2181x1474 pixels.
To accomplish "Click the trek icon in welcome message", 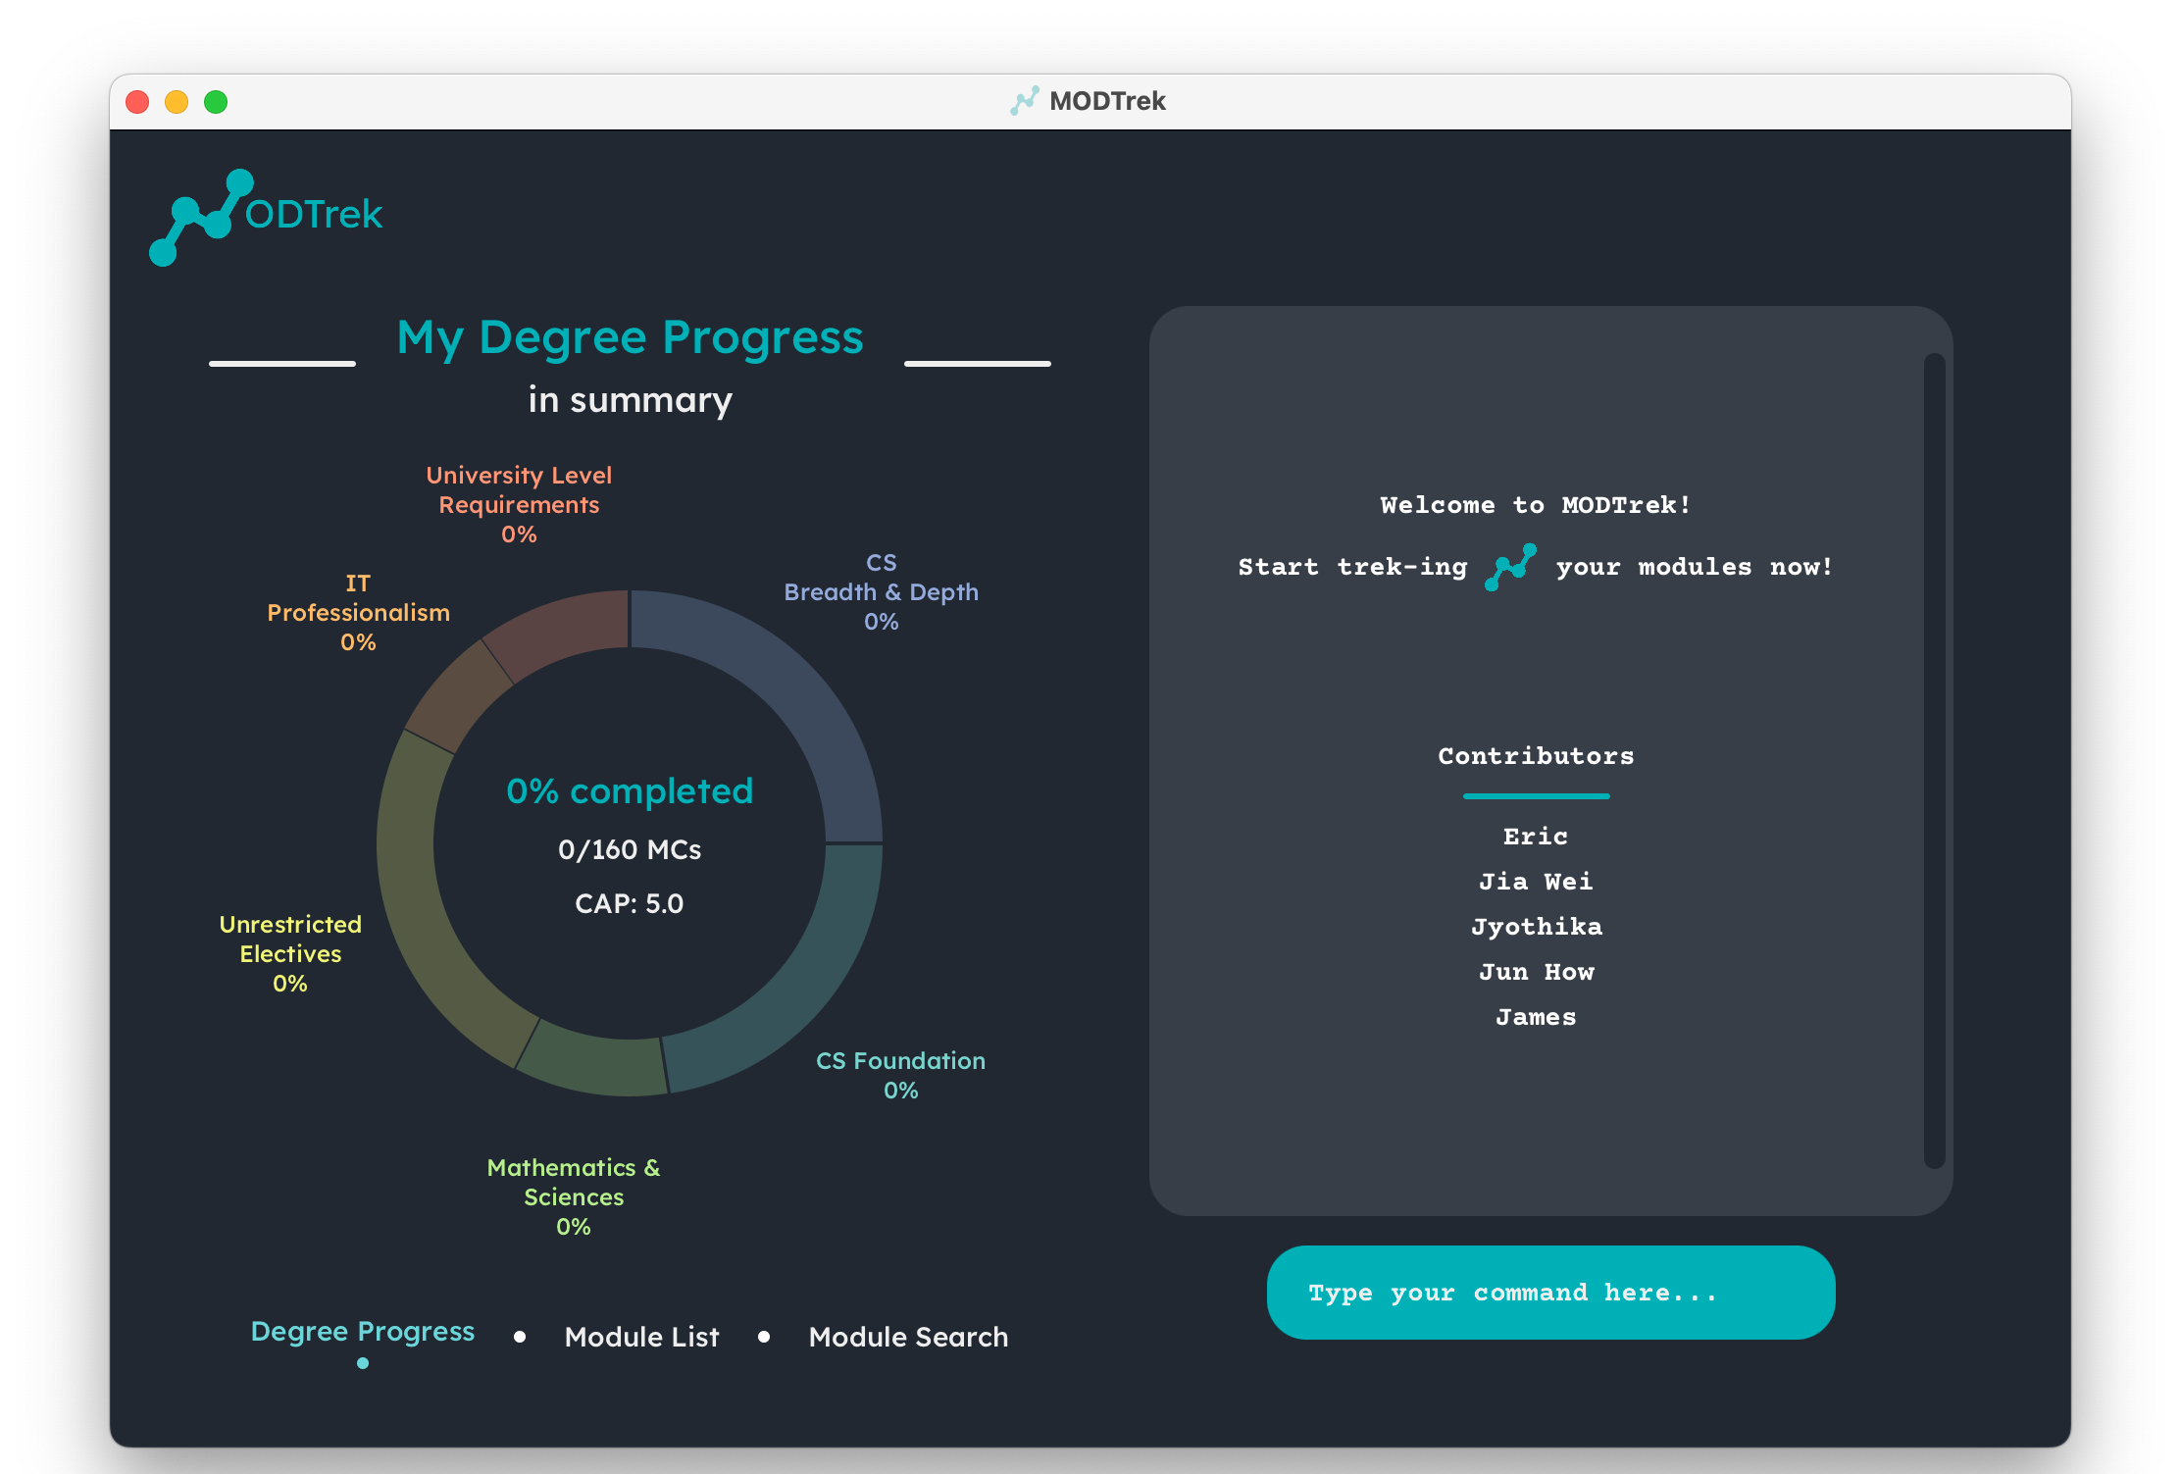I will pyautogui.click(x=1510, y=567).
